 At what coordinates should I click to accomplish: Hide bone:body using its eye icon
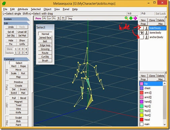click(x=142, y=33)
